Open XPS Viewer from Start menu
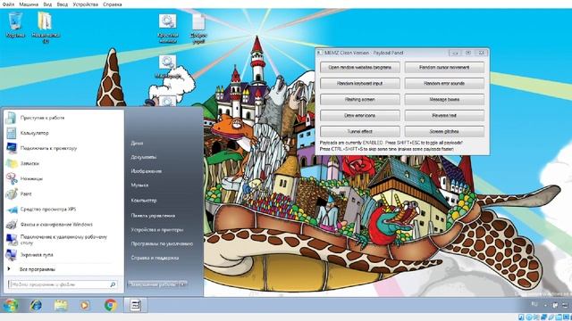 63,210
